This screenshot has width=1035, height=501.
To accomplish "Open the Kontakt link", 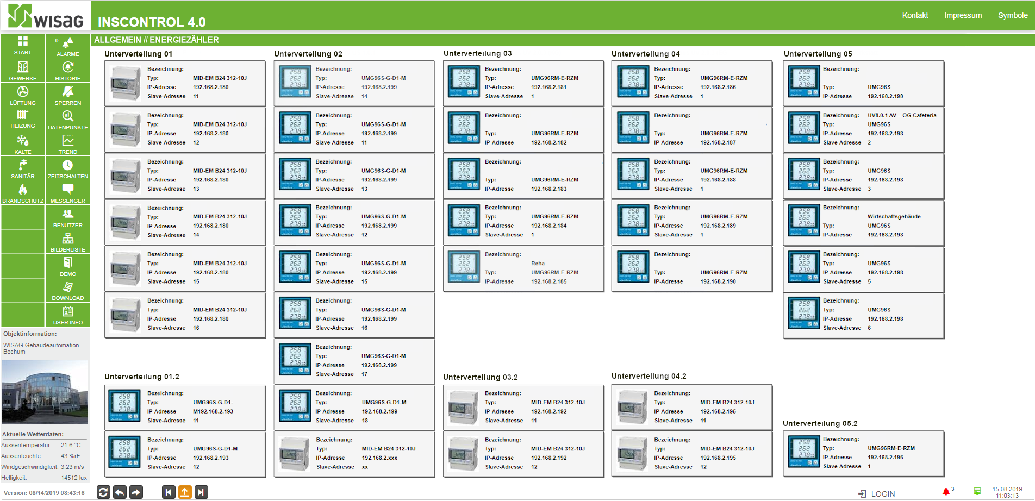I will pyautogui.click(x=915, y=15).
